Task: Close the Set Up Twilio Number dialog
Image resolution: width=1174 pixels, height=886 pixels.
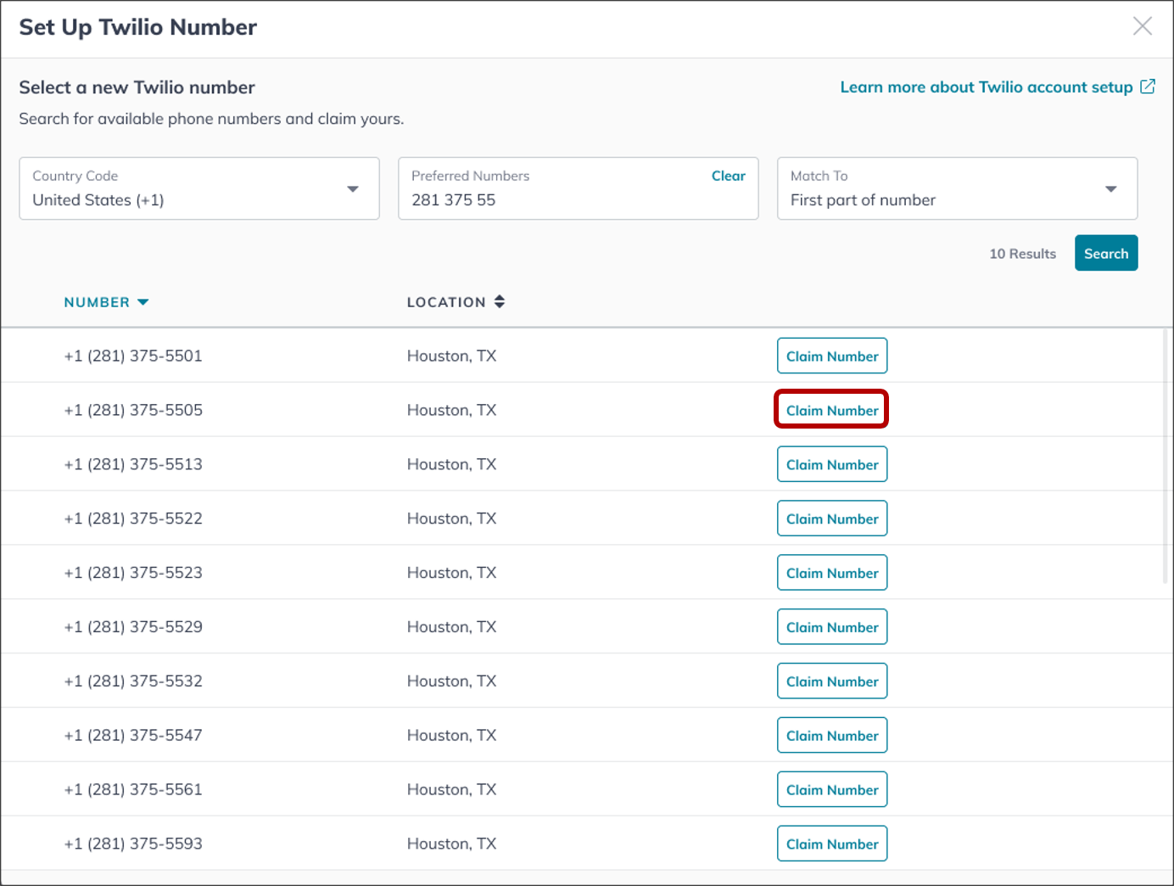Action: coord(1142,26)
